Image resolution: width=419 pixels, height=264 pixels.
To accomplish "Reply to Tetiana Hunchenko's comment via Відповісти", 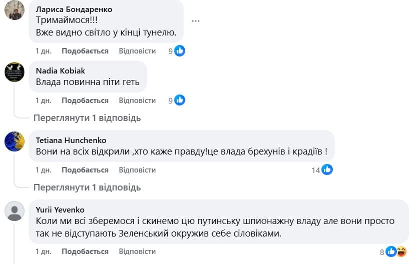I will click(137, 170).
